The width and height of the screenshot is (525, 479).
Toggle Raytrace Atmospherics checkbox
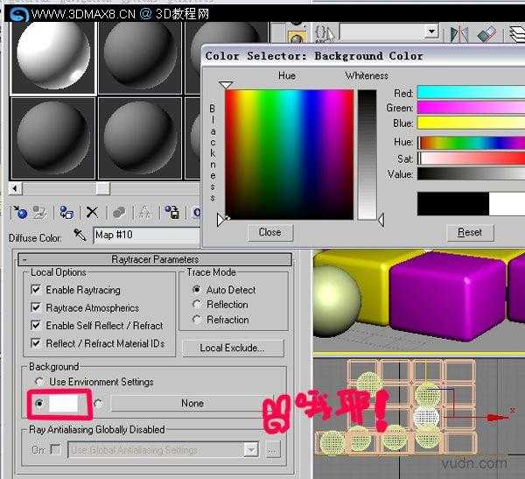(x=36, y=307)
